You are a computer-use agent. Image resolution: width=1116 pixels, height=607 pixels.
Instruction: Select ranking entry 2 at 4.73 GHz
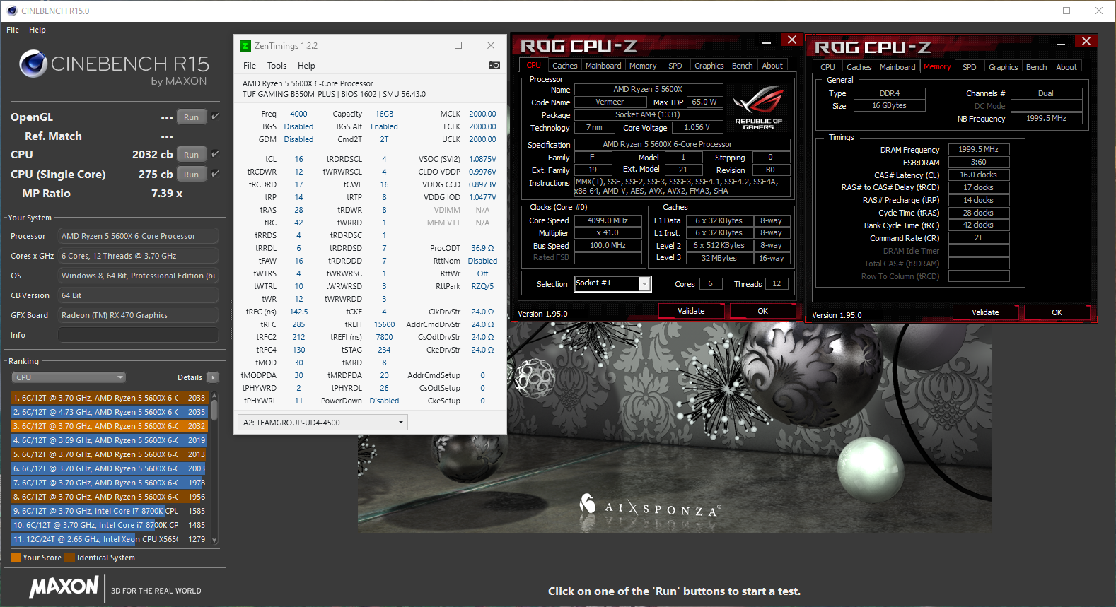pos(109,412)
